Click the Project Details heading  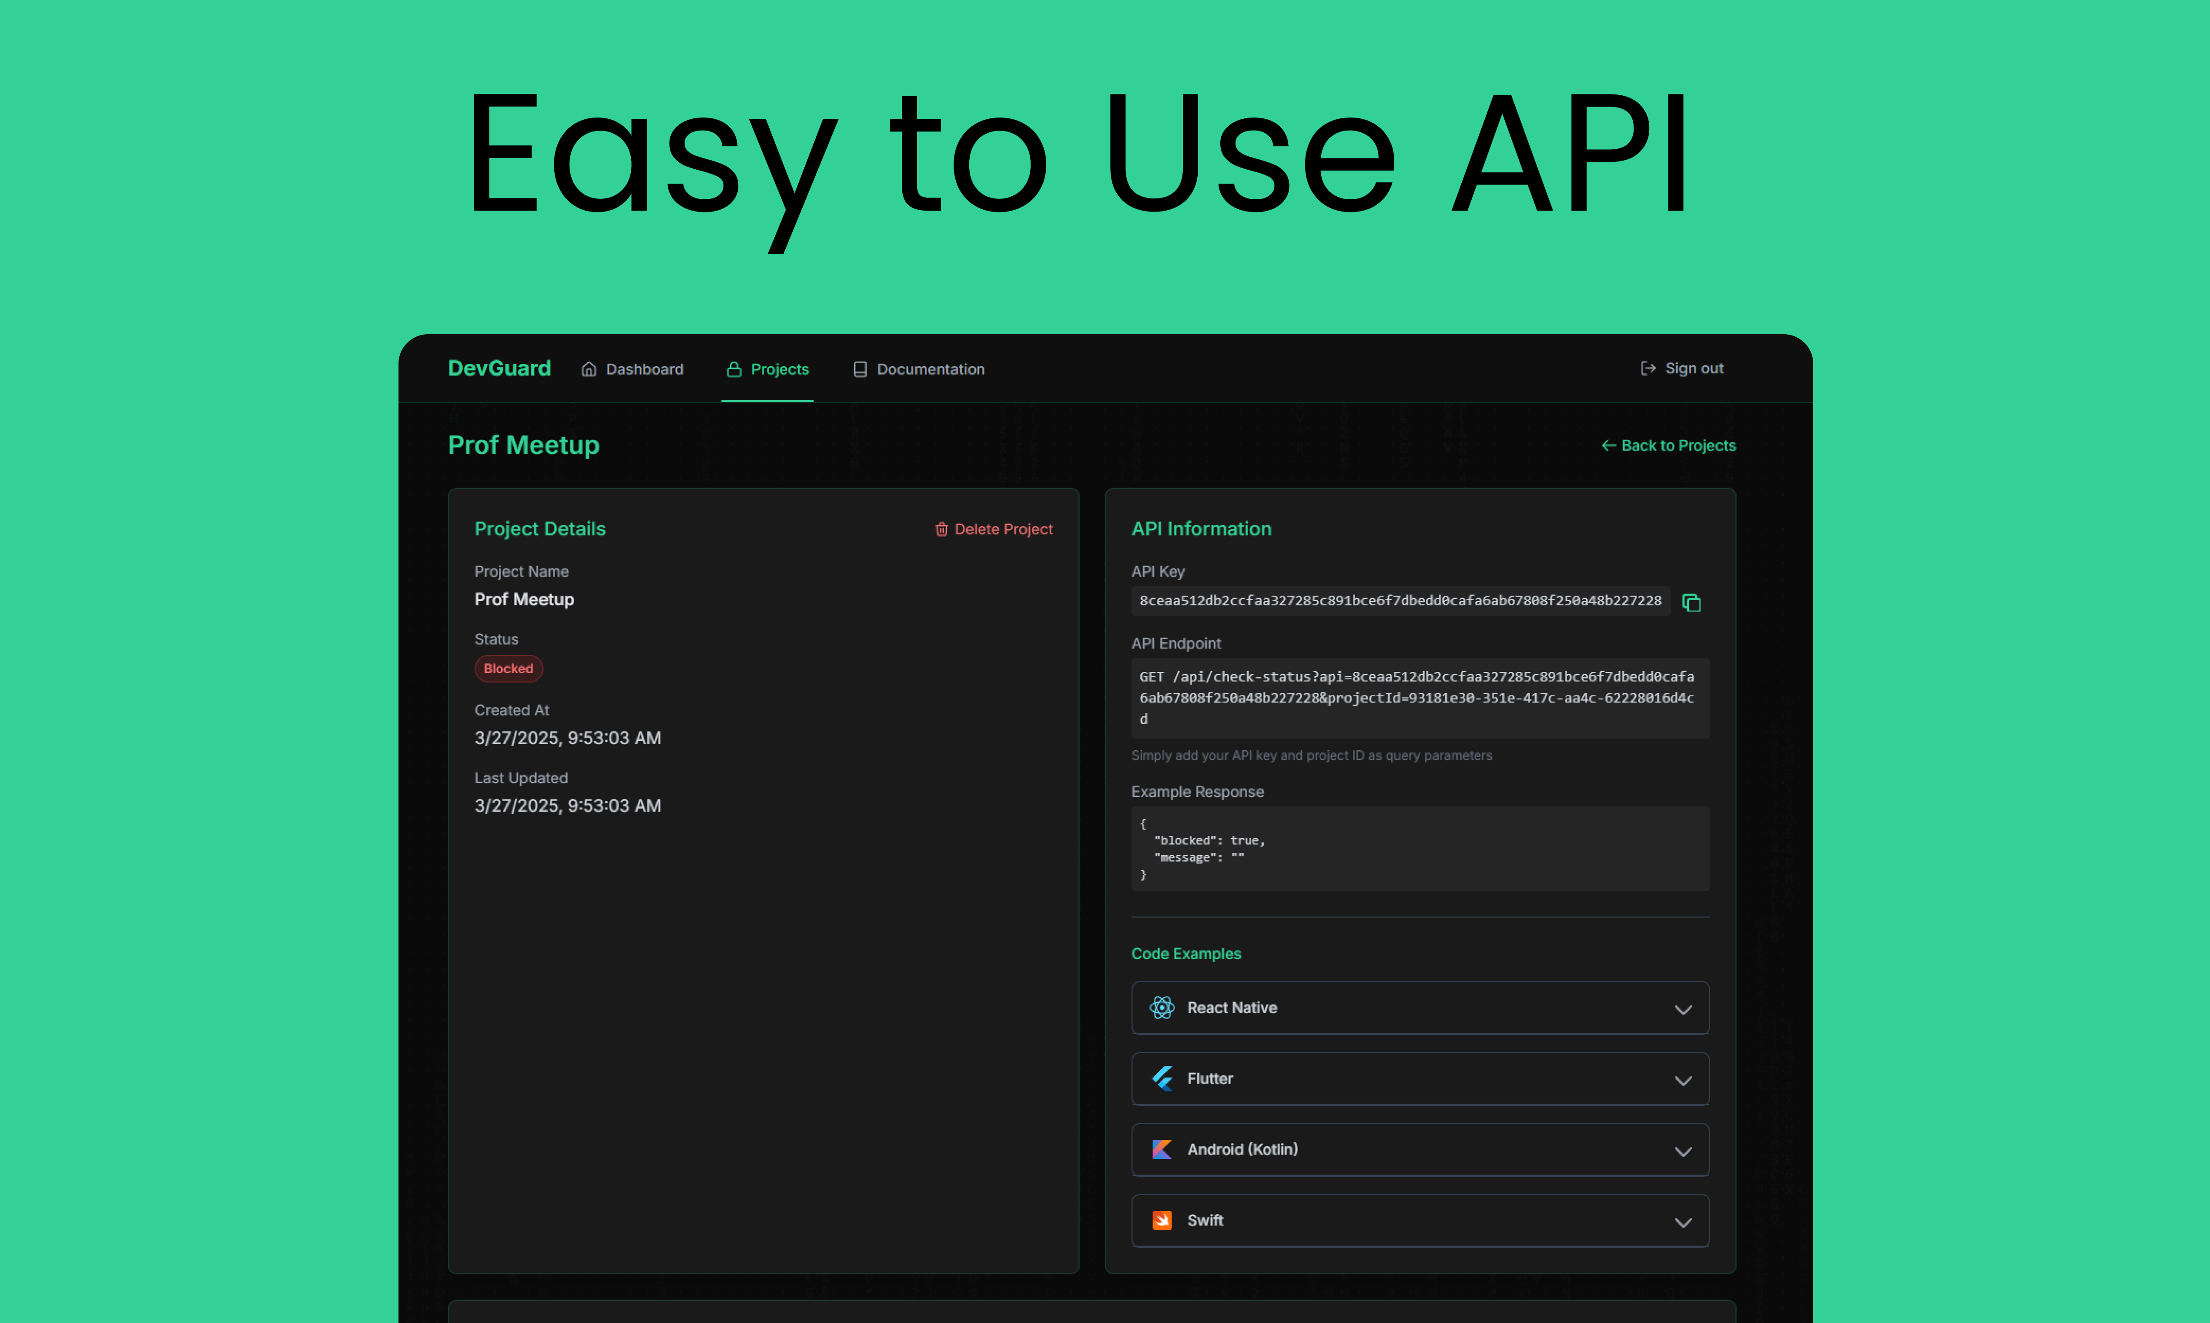(x=540, y=529)
